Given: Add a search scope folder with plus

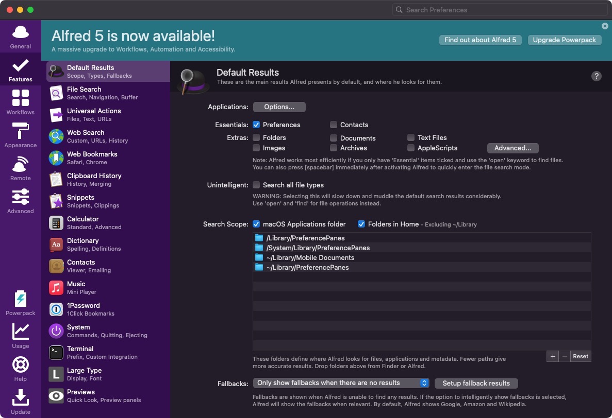Looking at the screenshot, I should click(x=553, y=356).
